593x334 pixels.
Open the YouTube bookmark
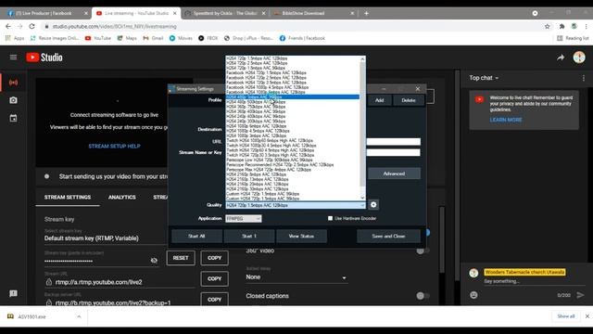(98, 38)
